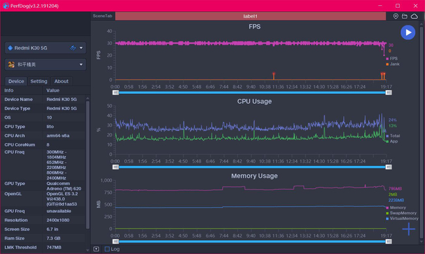Toggle the Memory legend entry

coord(396,208)
